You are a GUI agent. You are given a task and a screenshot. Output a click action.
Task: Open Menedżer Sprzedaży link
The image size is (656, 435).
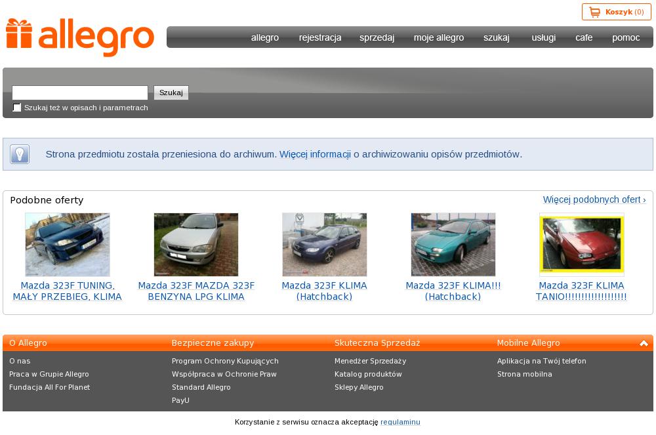coord(370,361)
